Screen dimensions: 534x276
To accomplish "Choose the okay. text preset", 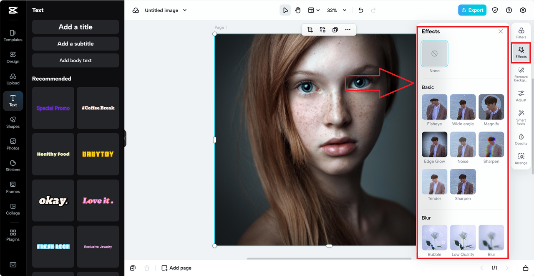I will tap(53, 200).
